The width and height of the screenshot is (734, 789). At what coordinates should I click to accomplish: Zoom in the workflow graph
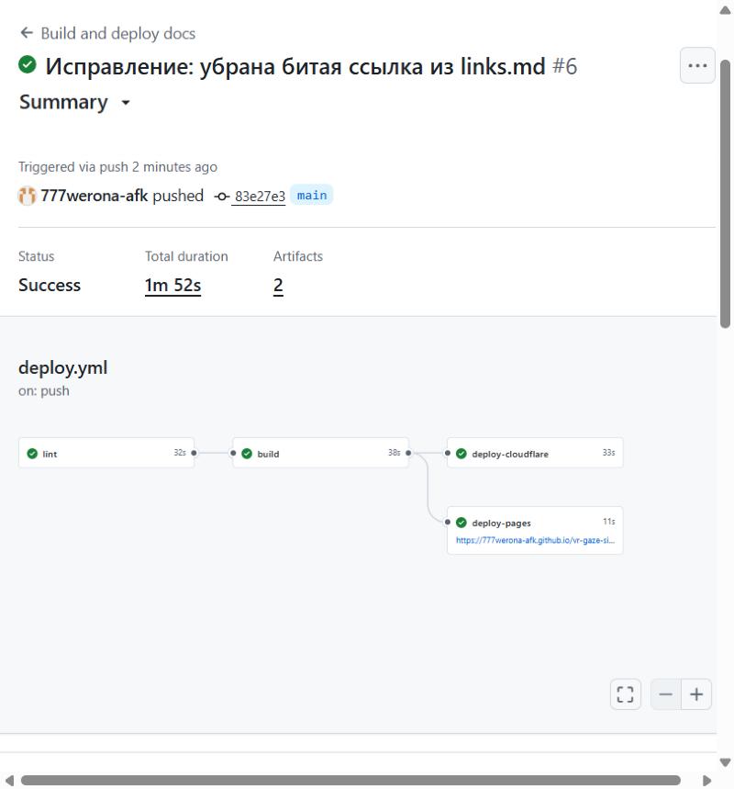(696, 694)
